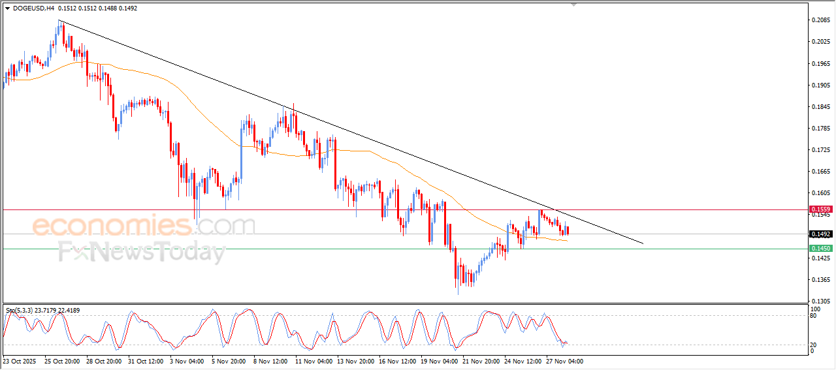The width and height of the screenshot is (836, 370).
Task: Click the stochastic 20 level label
Action: click(x=814, y=344)
